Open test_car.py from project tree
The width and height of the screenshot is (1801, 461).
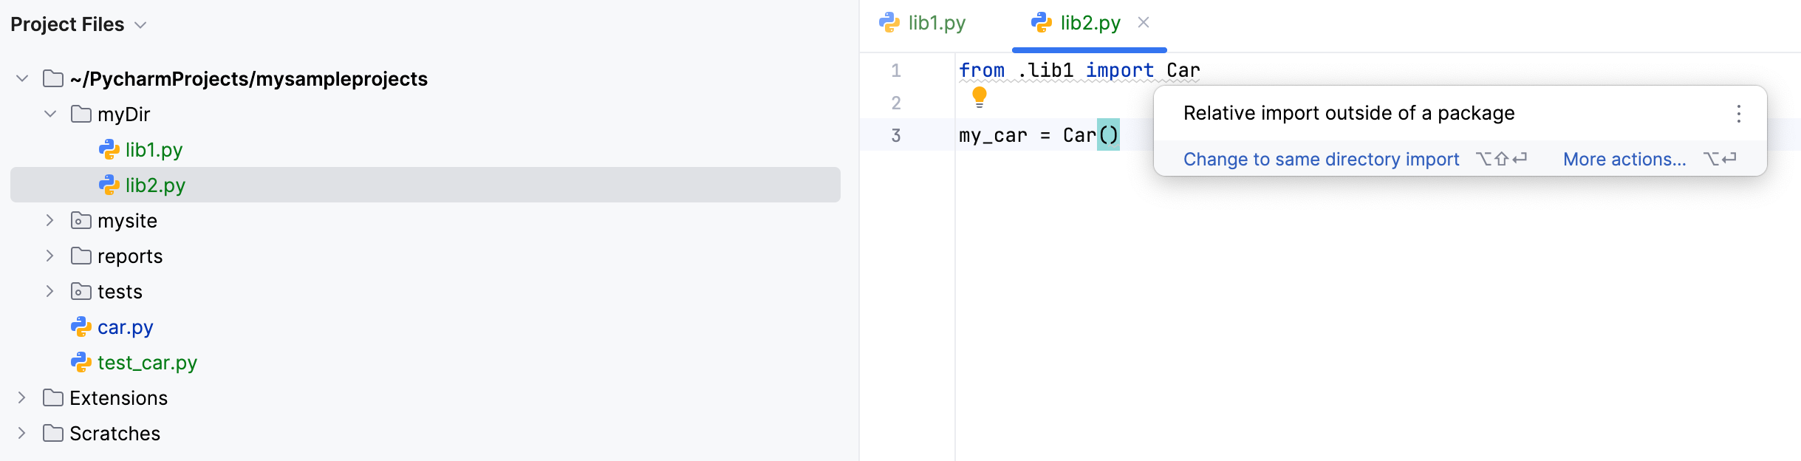147,363
